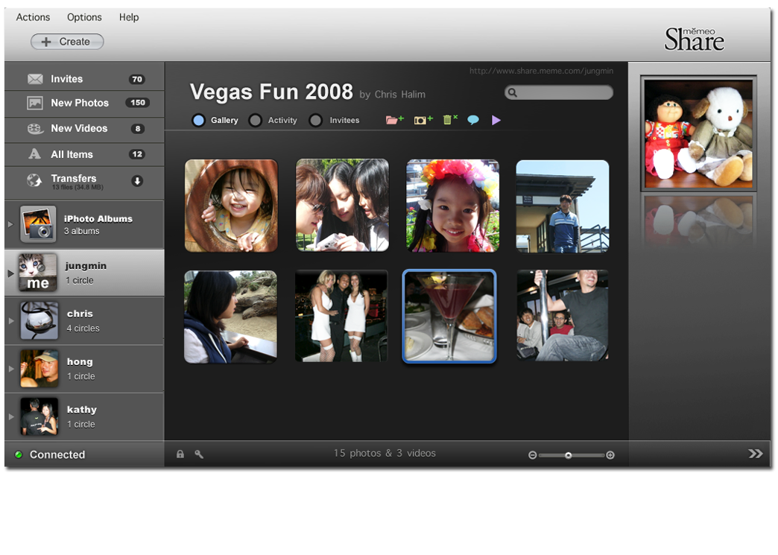
Task: Open the New Photos list
Action: coord(80,103)
